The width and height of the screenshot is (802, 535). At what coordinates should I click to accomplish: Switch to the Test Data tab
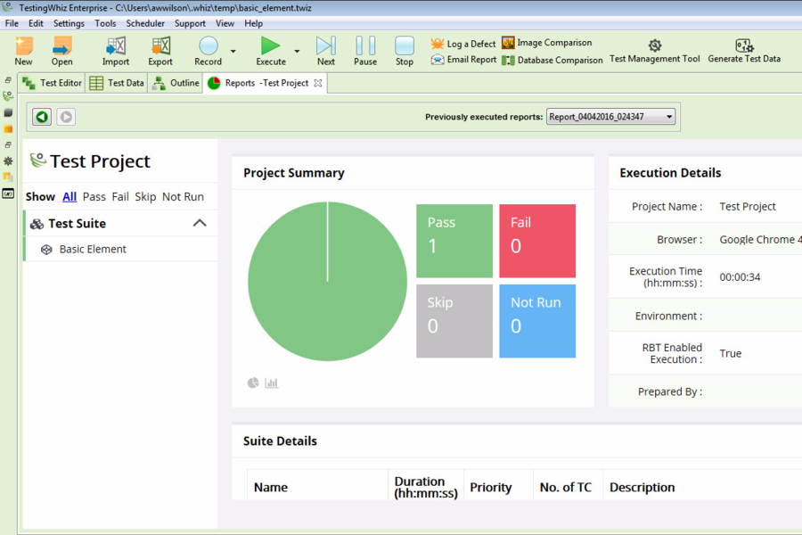click(x=117, y=83)
